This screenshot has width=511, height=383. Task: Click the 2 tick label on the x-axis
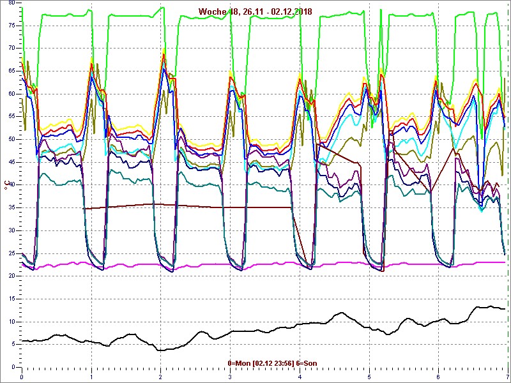(160, 377)
